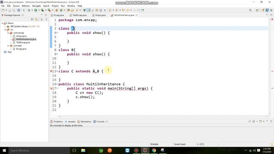This screenshot has height=154, width=274.
Task: Switch to the Javadoc tab
Action: [x=70, y=121]
